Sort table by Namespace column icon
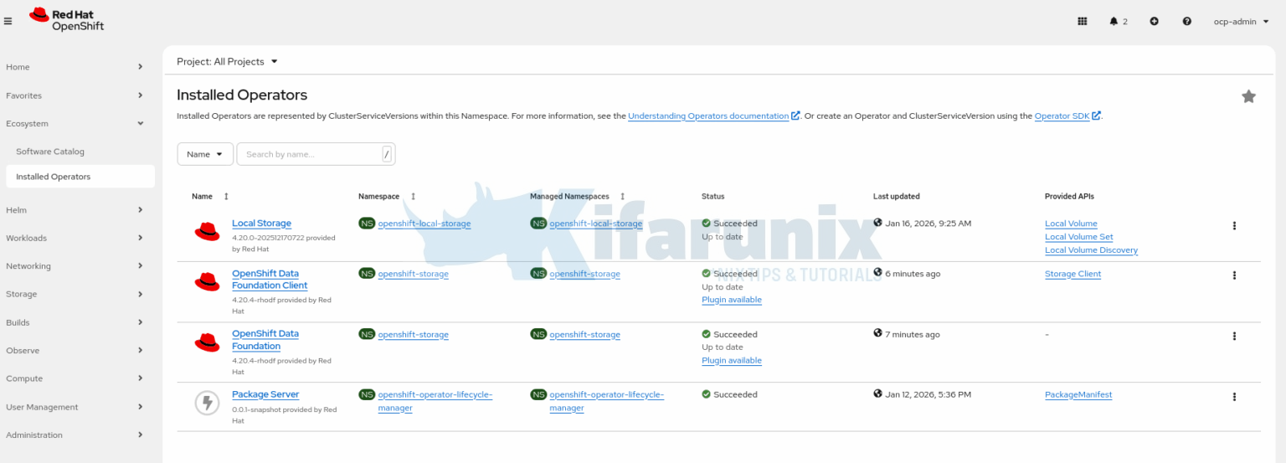This screenshot has height=463, width=1286. [x=413, y=197]
